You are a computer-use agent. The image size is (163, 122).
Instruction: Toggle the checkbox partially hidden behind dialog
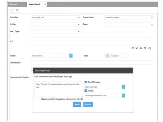[x=32, y=69]
